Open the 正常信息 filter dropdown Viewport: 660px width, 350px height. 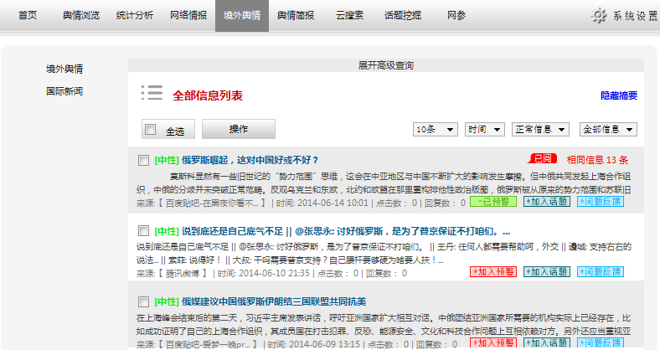point(541,130)
